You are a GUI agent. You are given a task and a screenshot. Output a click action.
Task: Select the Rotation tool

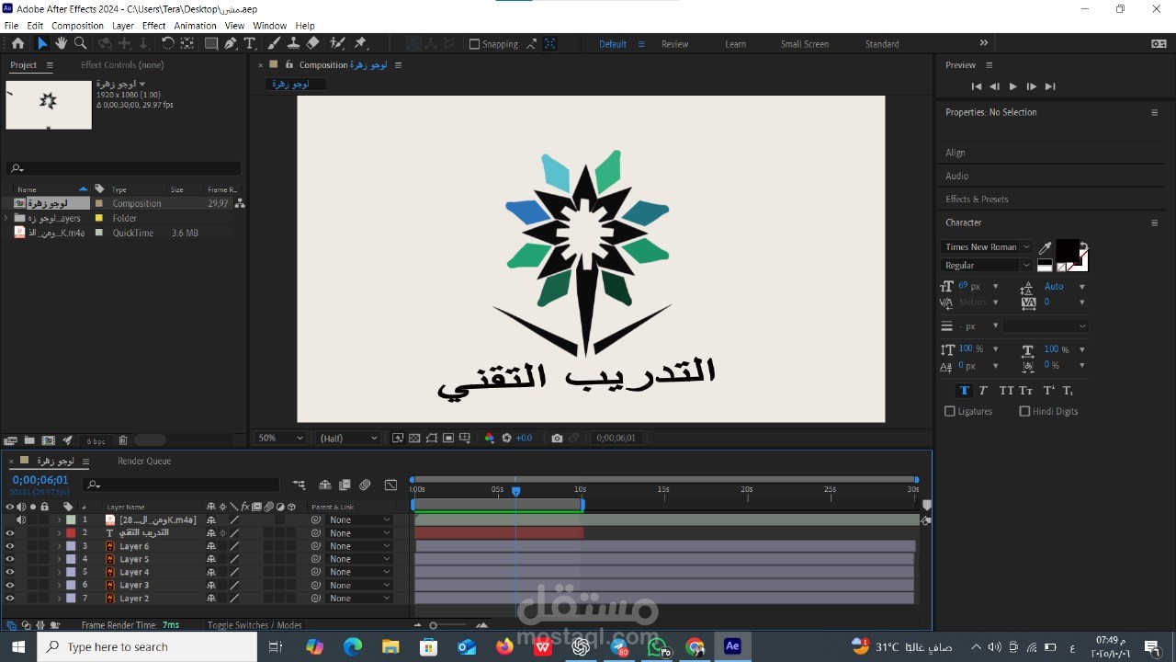point(168,43)
